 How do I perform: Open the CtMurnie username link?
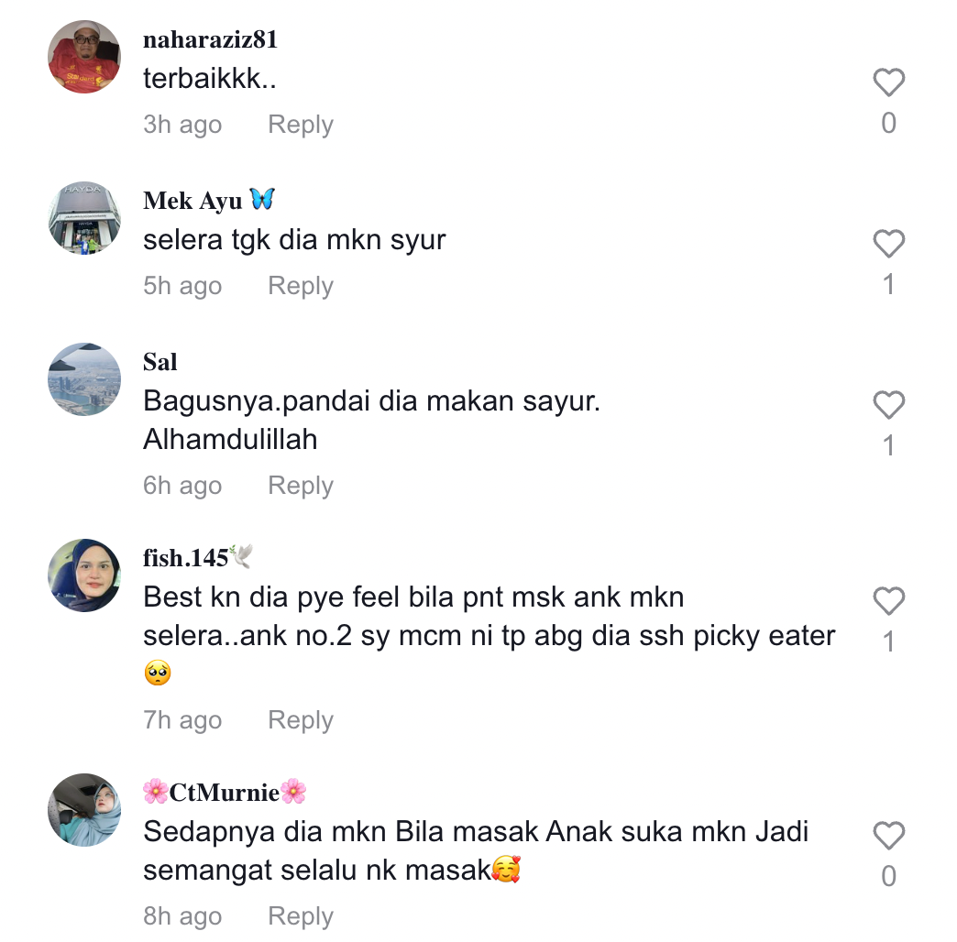[x=224, y=792]
